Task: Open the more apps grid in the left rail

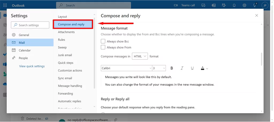Action: (5, 95)
